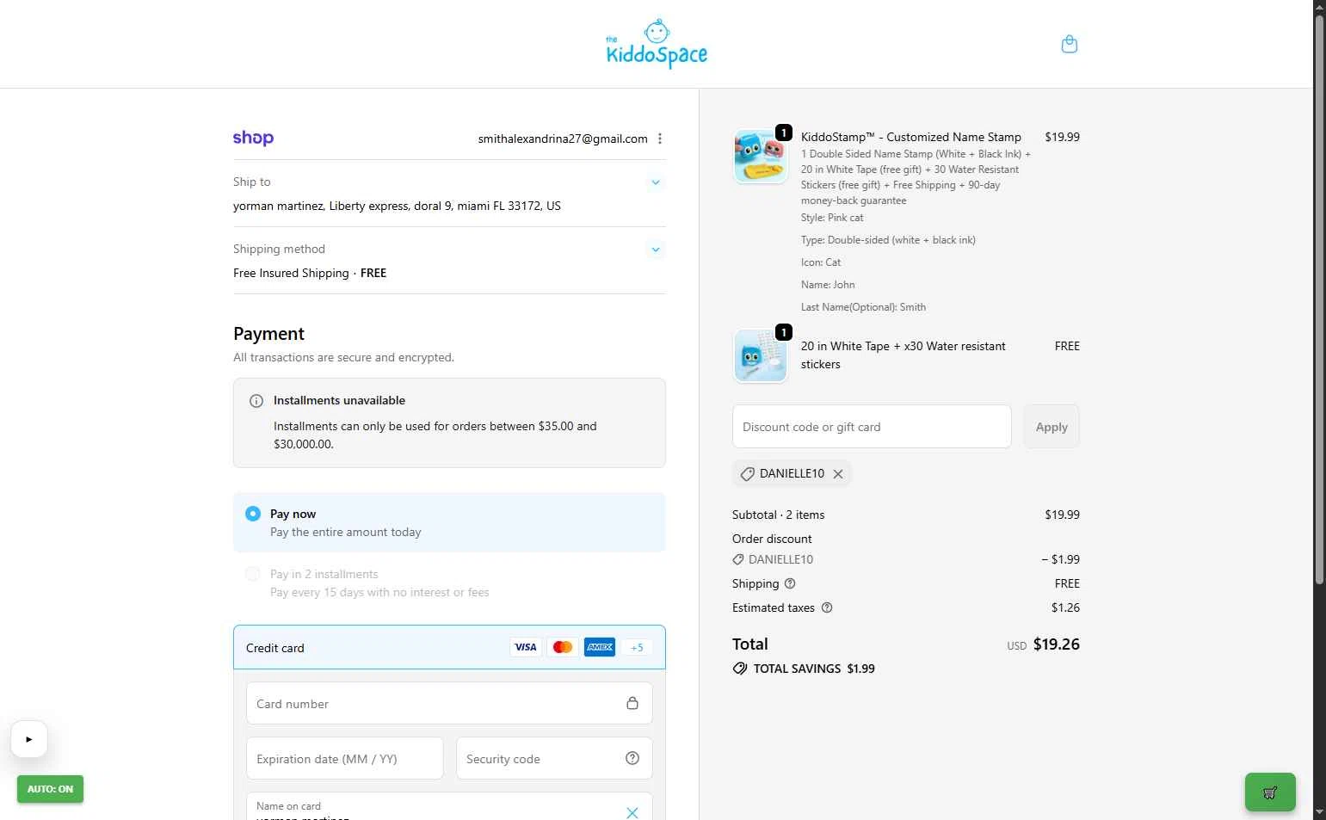Click the Style: Pink cat detail line
This screenshot has width=1326, height=820.
(x=832, y=218)
